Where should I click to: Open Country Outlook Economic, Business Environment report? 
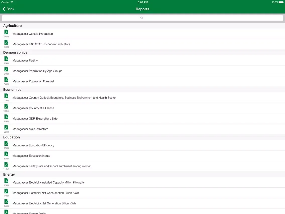tap(143, 97)
